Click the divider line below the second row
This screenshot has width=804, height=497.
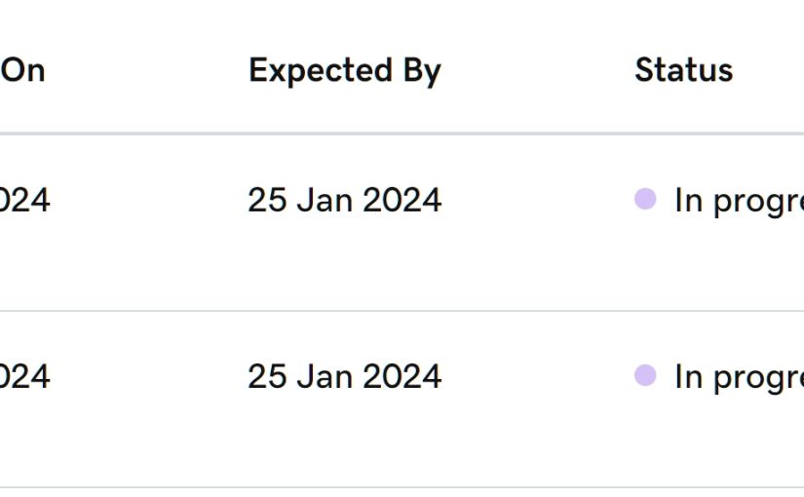pos(402,487)
